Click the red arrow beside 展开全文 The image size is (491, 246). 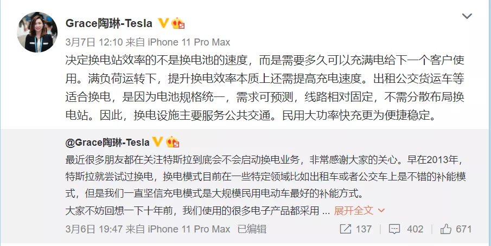click(x=381, y=210)
